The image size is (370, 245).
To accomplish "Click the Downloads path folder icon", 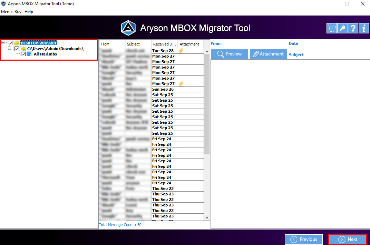I will tap(23, 49).
